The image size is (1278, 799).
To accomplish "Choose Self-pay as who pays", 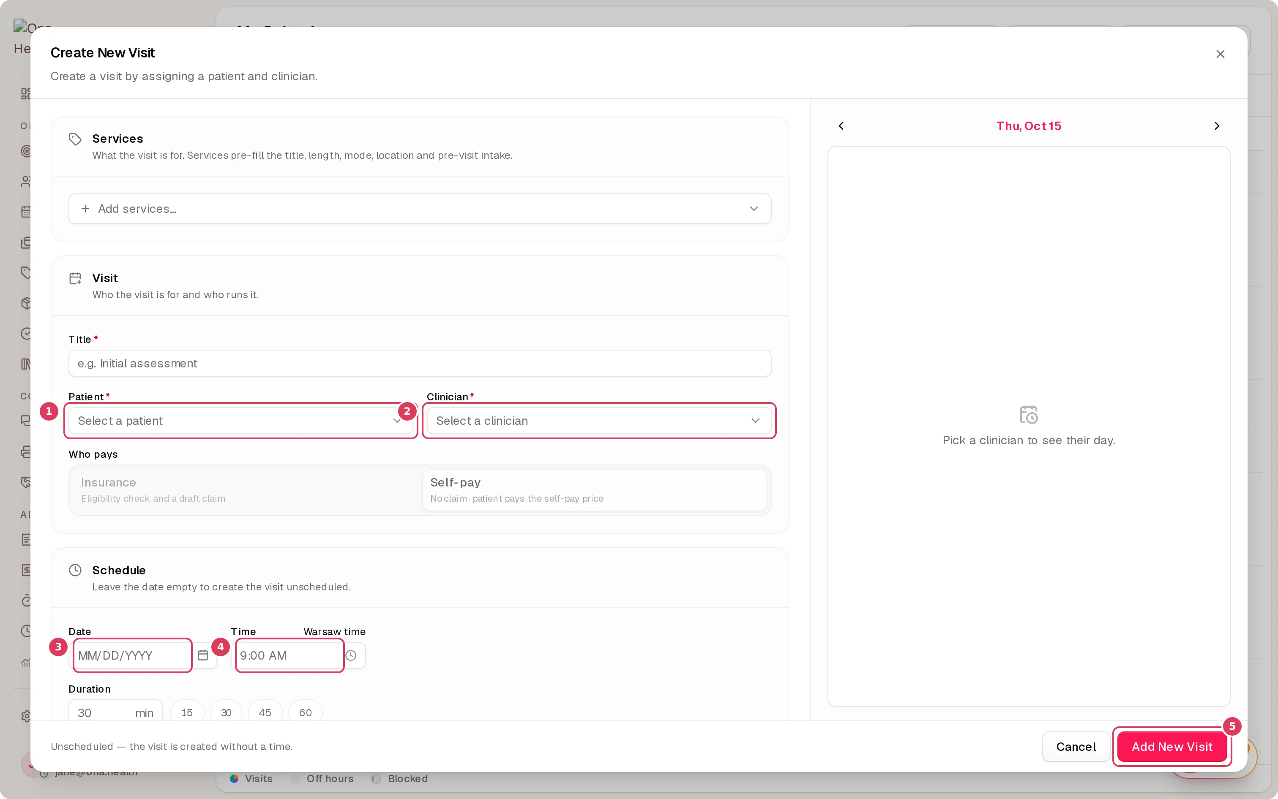I will [594, 490].
